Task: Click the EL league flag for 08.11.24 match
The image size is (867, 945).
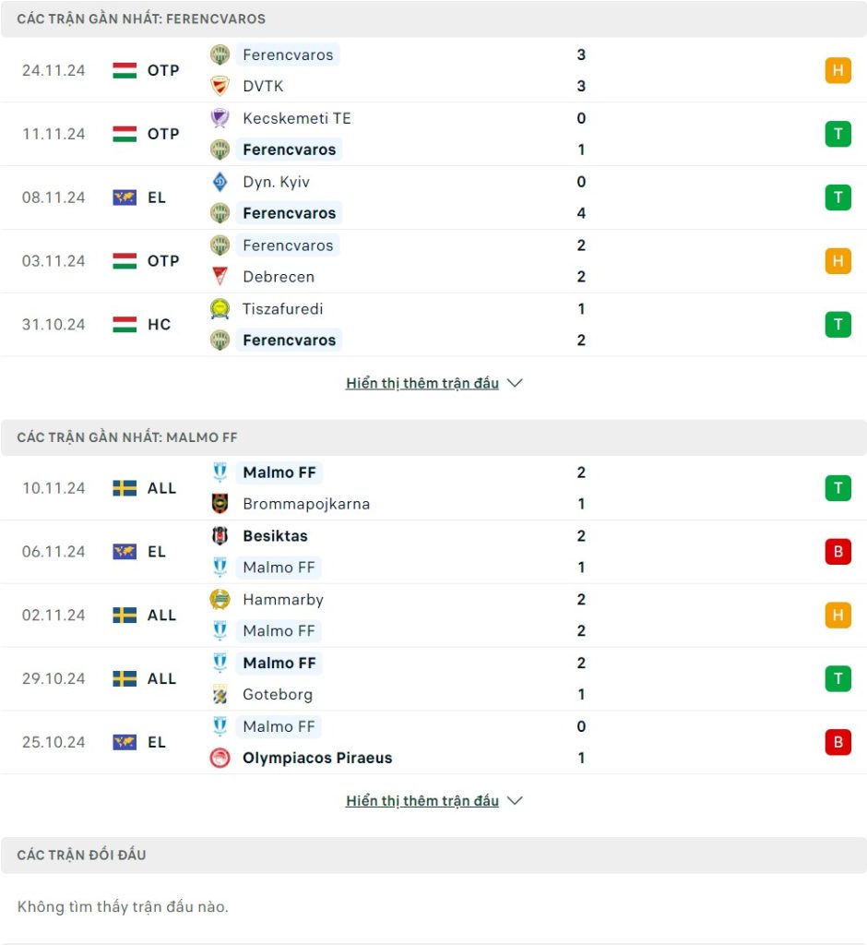Action: click(x=125, y=197)
